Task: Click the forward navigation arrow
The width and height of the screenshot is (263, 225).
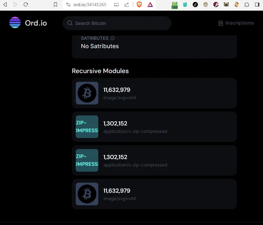Action: [15, 5]
